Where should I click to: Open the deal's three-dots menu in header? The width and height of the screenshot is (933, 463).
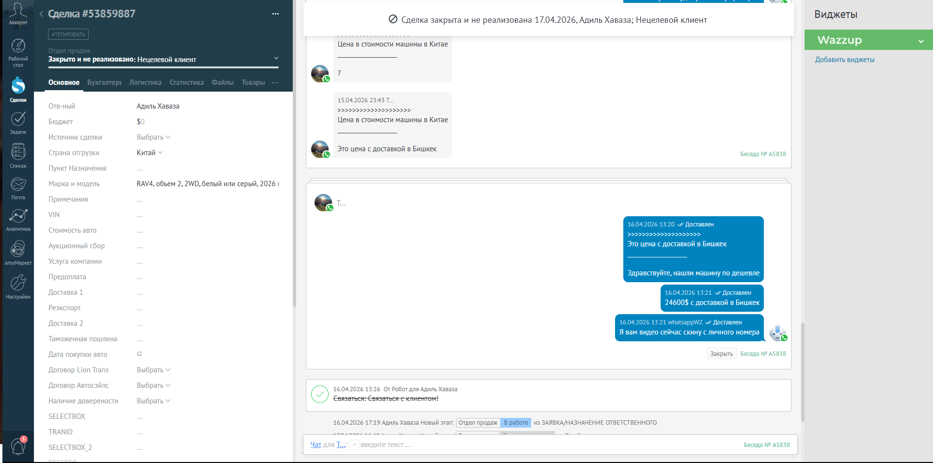coord(275,14)
